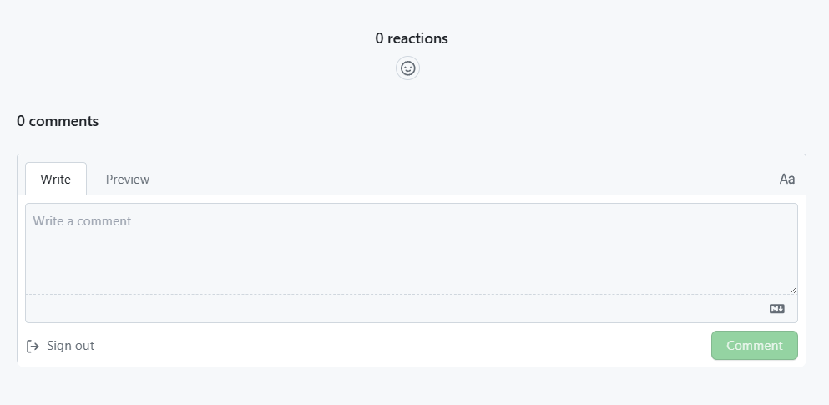Click the Sign out arrow icon
Screen dimensions: 829x405
[33, 346]
